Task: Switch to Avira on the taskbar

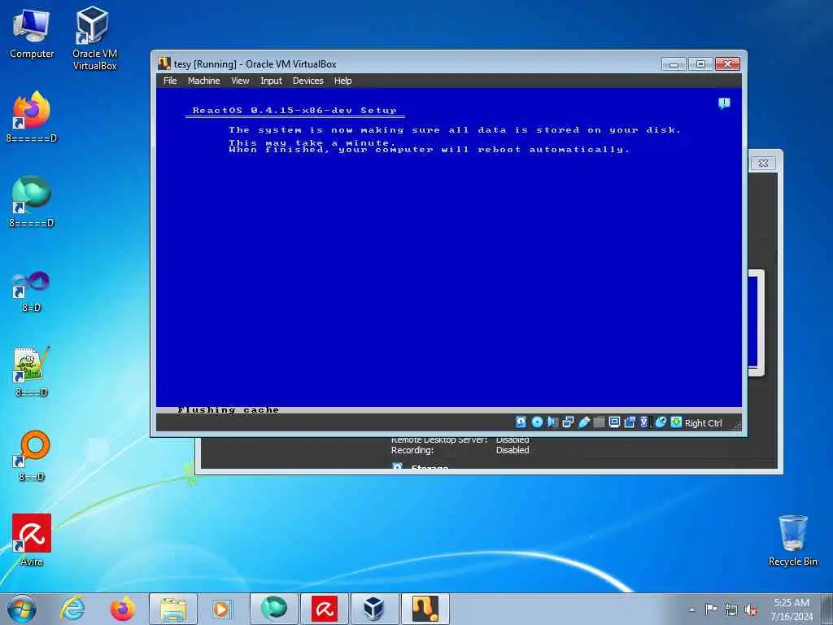Action: point(324,609)
